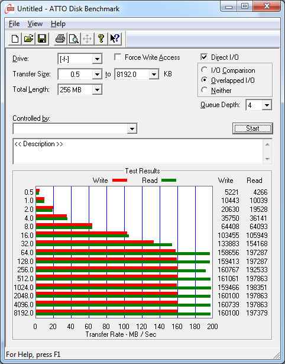Click the read value 154168

click(257, 244)
